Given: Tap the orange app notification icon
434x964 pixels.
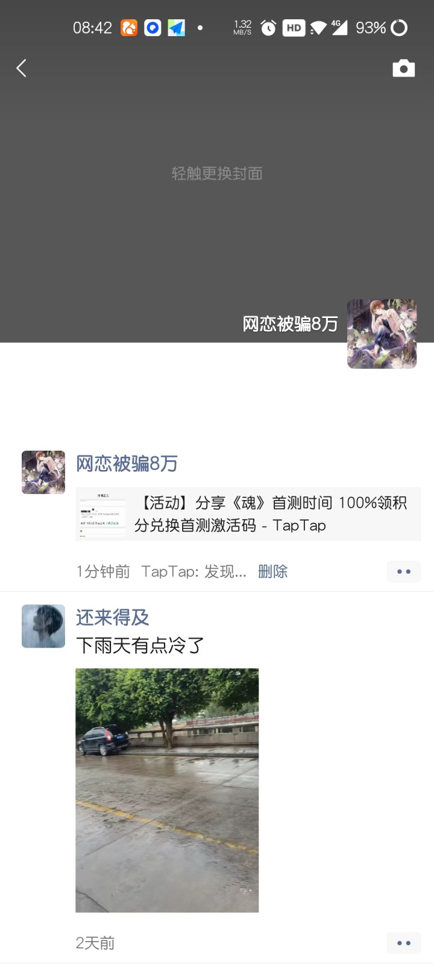Looking at the screenshot, I should coord(129,28).
